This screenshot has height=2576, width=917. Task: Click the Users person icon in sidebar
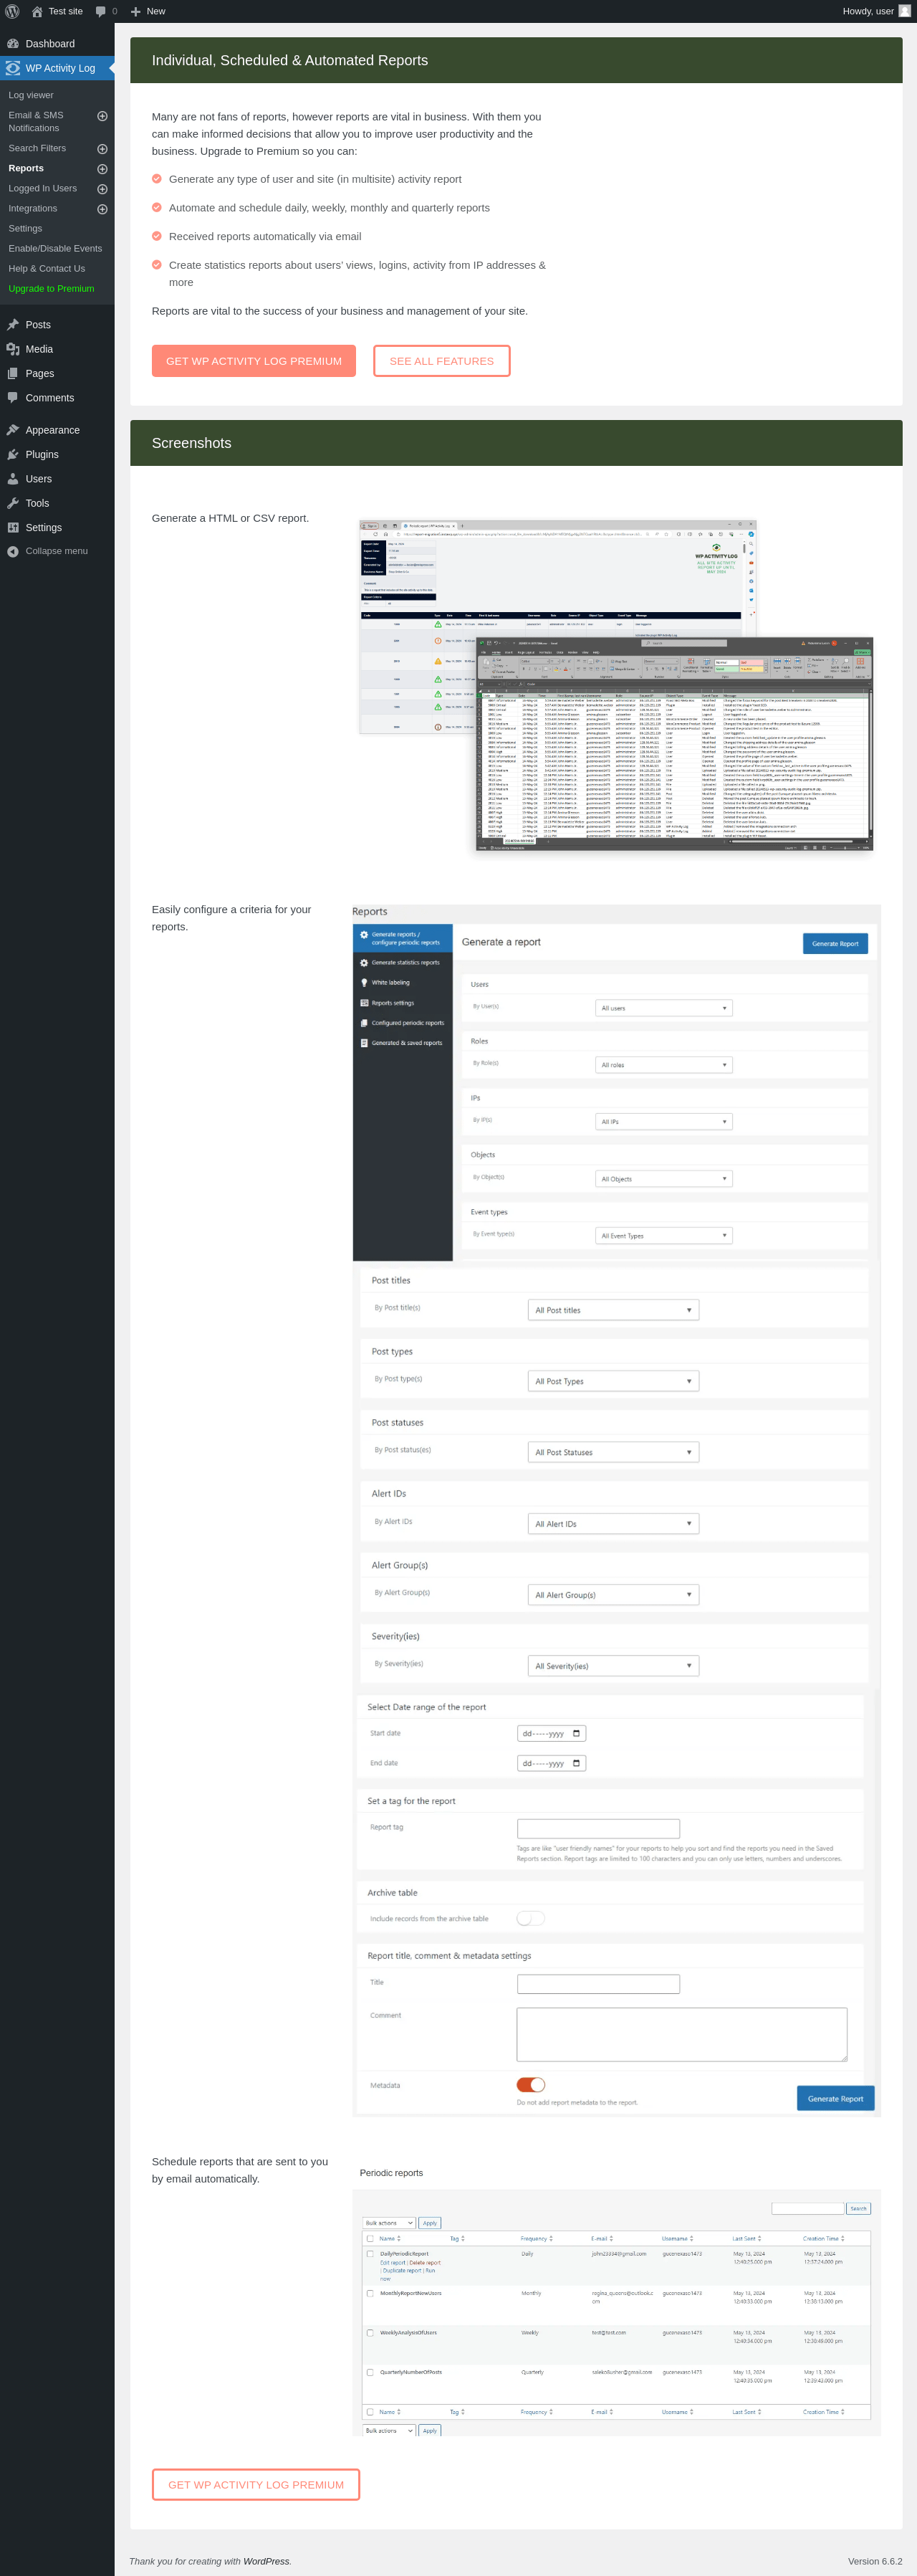[x=13, y=479]
